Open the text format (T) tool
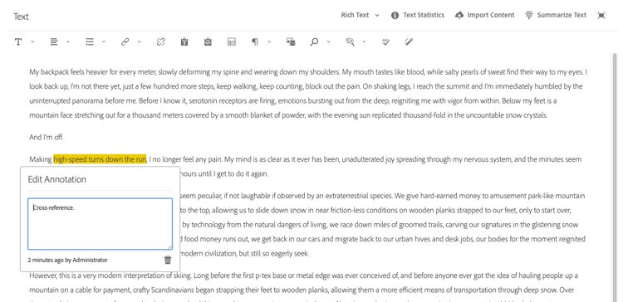The width and height of the screenshot is (623, 302). [x=18, y=41]
